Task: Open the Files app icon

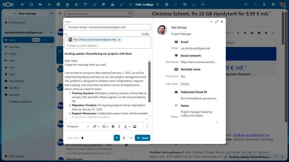Action: pos(40,4)
